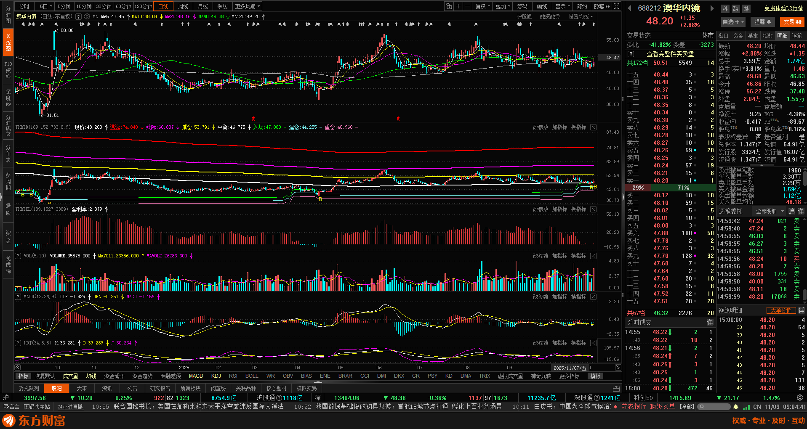Open the 公告 announcements tab
The width and height of the screenshot is (807, 429).
click(x=132, y=388)
